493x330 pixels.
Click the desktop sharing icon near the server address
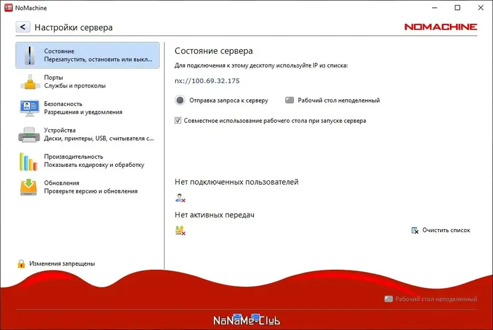pyautogui.click(x=290, y=100)
